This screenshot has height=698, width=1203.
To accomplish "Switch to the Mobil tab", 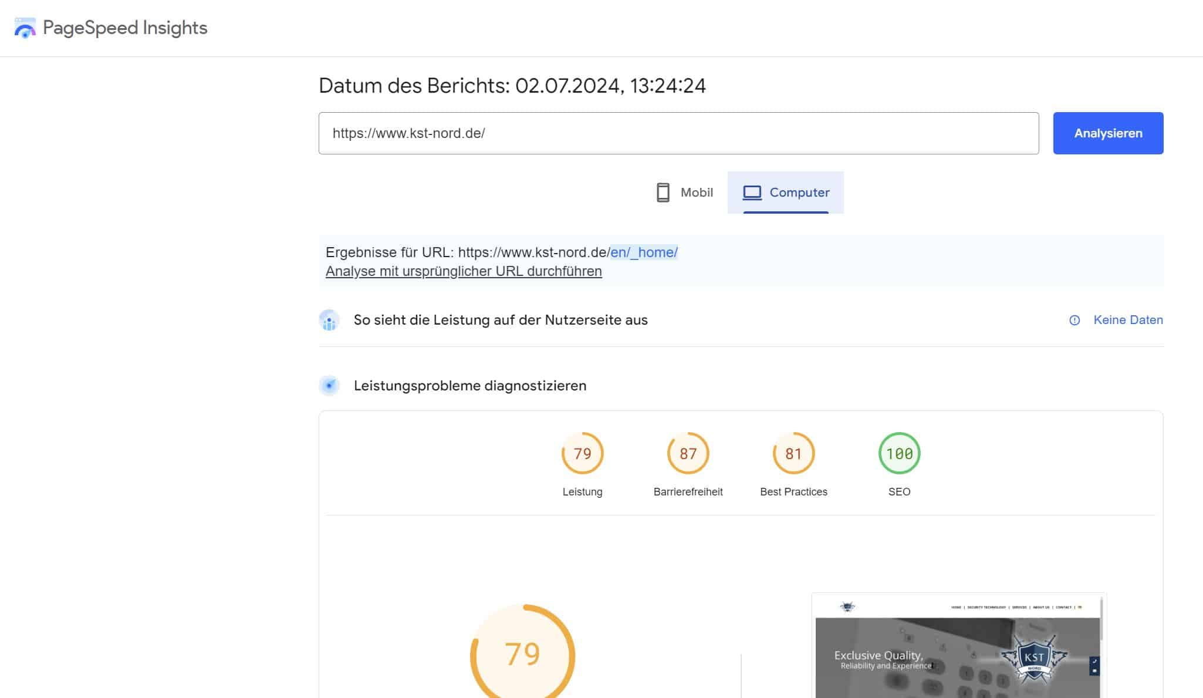I will [684, 193].
